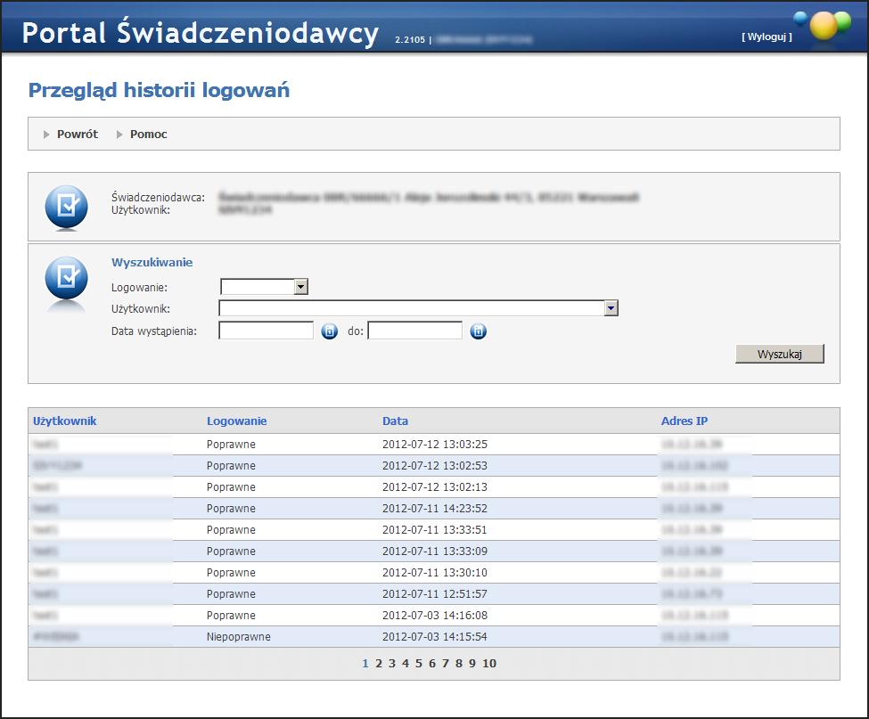The image size is (869, 719).
Task: Open the Logowanie dropdown
Action: [x=301, y=286]
